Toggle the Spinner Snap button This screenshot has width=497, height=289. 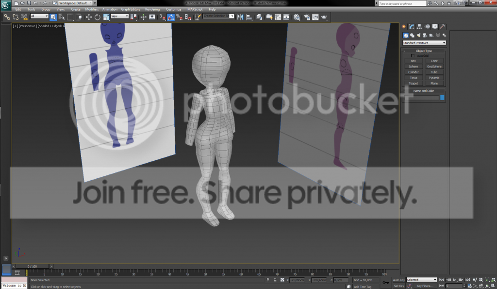[x=188, y=17]
